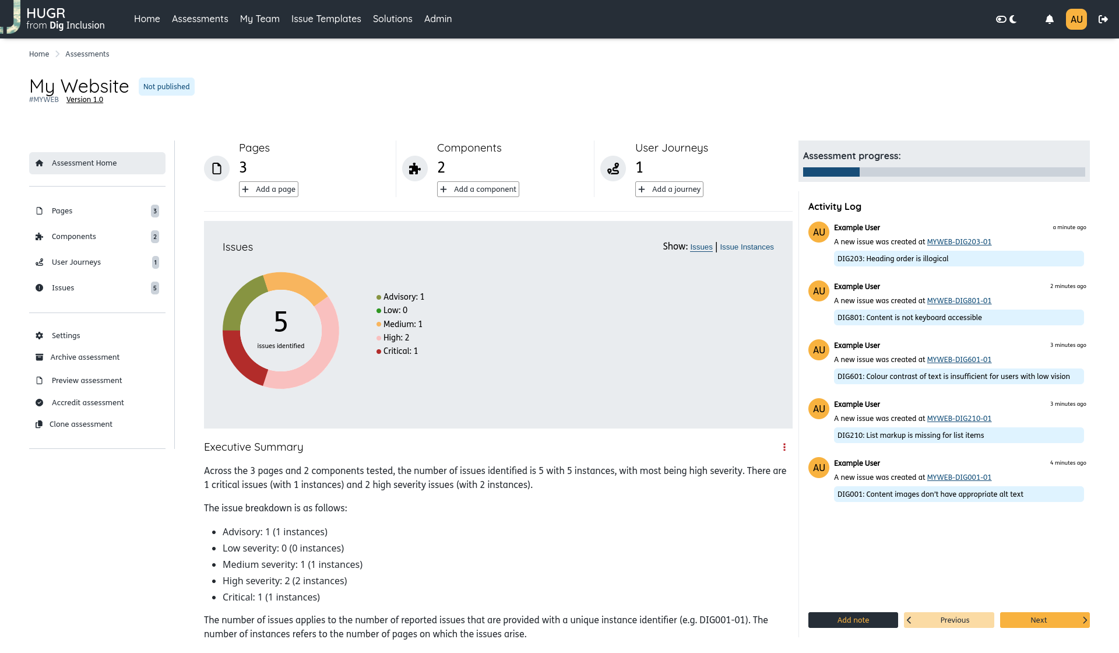Click the Assessment progress bar
The height and width of the screenshot is (653, 1119).
[944, 172]
